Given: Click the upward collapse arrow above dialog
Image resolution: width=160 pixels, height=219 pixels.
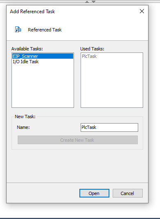Looking at the screenshot, I should click(87, 2).
